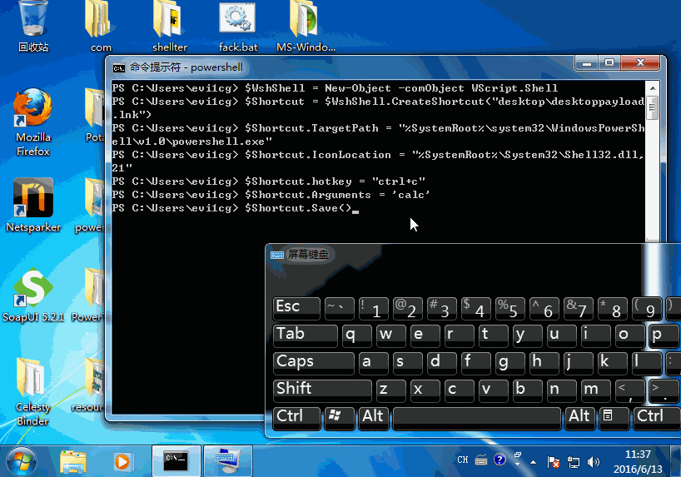
Task: Click the volume speaker tray icon
Action: pos(593,461)
